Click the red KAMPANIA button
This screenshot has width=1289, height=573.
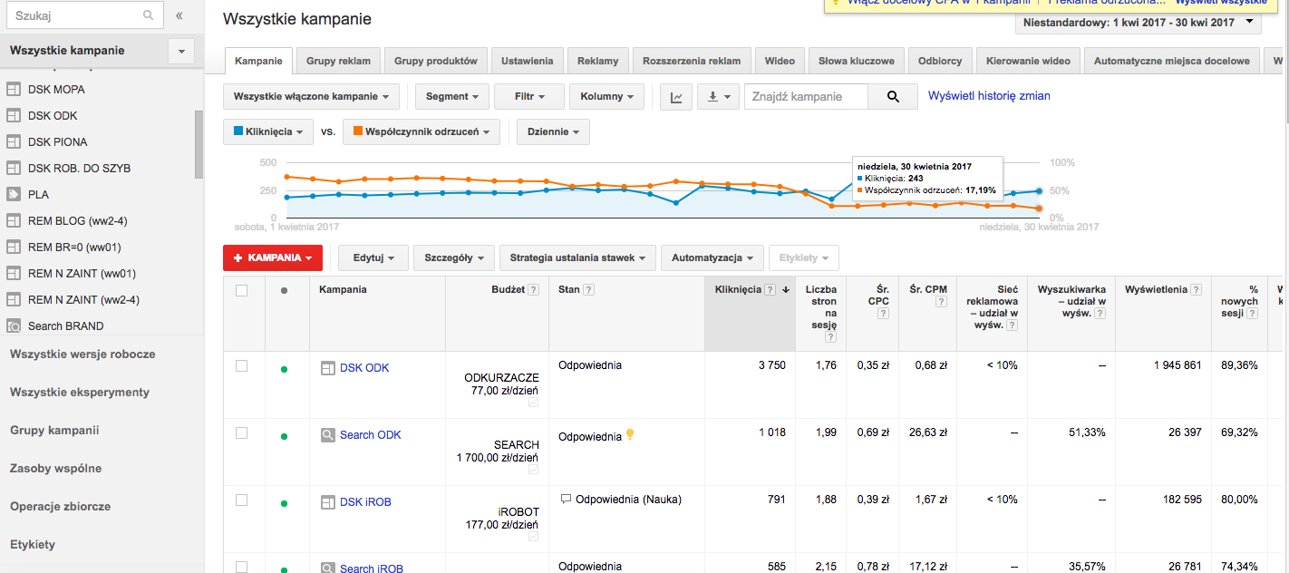coord(273,257)
